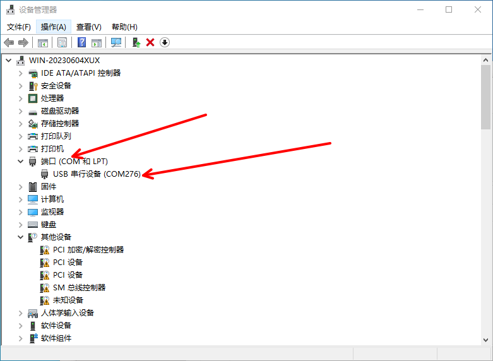Minimize the Device Manager window
Screen dimensions: 493x361
tap(420, 9)
